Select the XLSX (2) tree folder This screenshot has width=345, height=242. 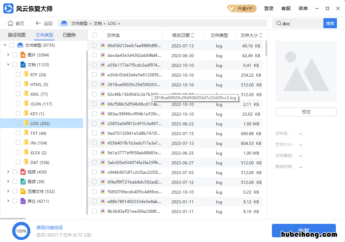pos(38,153)
